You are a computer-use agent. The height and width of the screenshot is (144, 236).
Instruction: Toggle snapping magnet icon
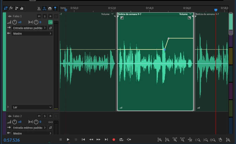pyautogui.click(x=50, y=9)
